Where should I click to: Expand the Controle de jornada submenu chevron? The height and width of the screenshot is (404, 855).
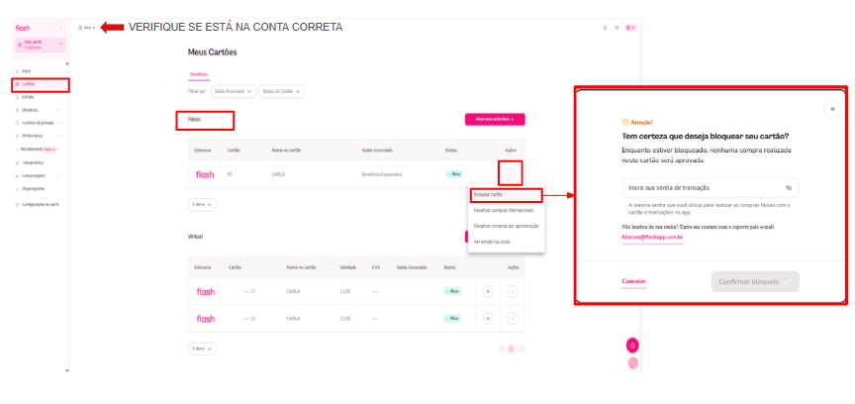[x=58, y=124]
